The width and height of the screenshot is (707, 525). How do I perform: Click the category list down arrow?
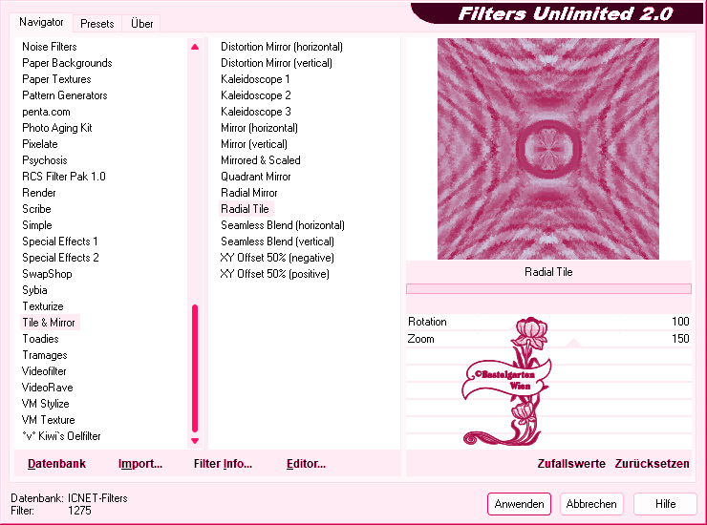point(195,441)
